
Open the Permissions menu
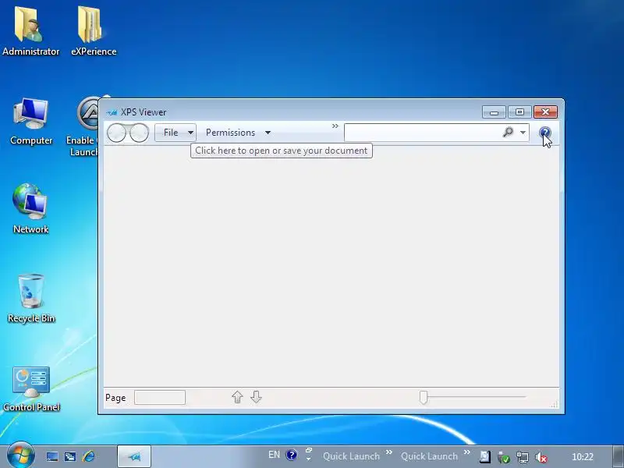coord(230,133)
